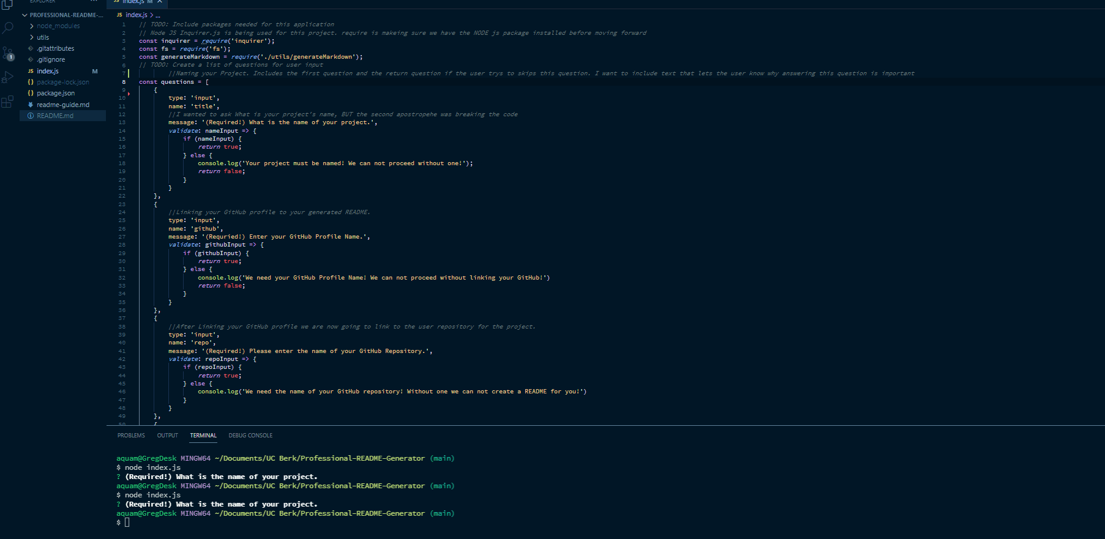Open package-lock.json from the explorer
The image size is (1105, 539).
(62, 82)
